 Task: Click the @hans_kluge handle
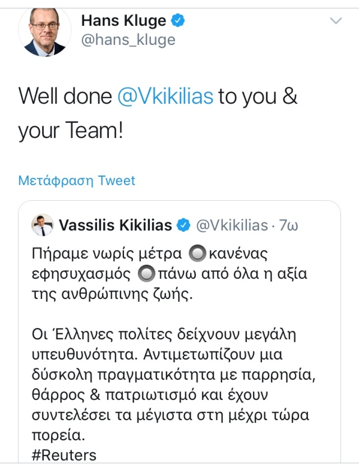click(128, 40)
